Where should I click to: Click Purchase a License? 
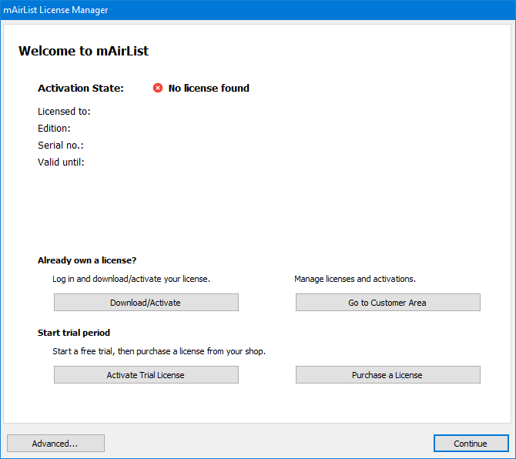tap(387, 375)
